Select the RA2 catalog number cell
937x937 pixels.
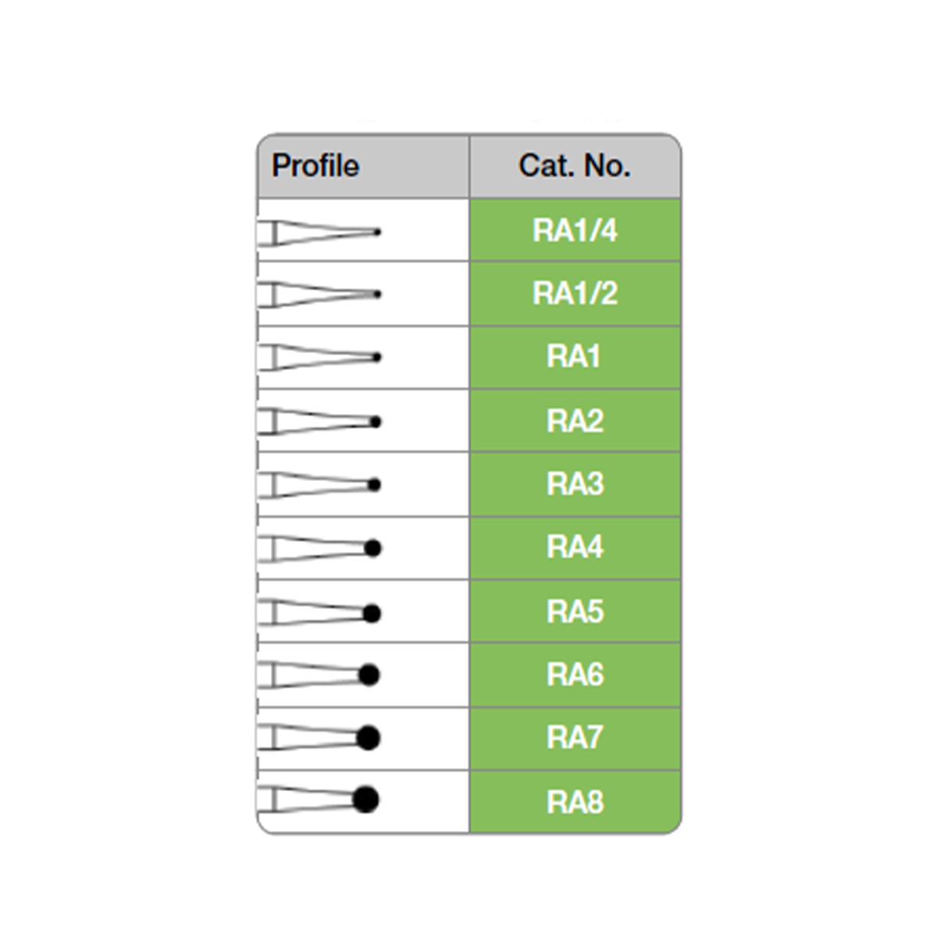[575, 422]
